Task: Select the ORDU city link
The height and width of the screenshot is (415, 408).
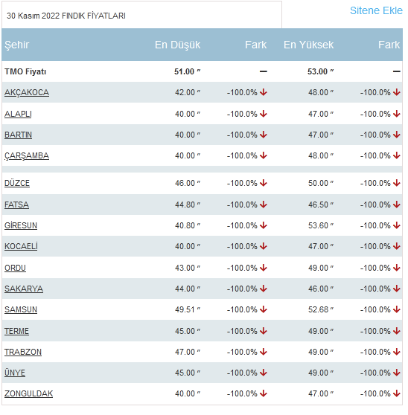Action: click(15, 268)
